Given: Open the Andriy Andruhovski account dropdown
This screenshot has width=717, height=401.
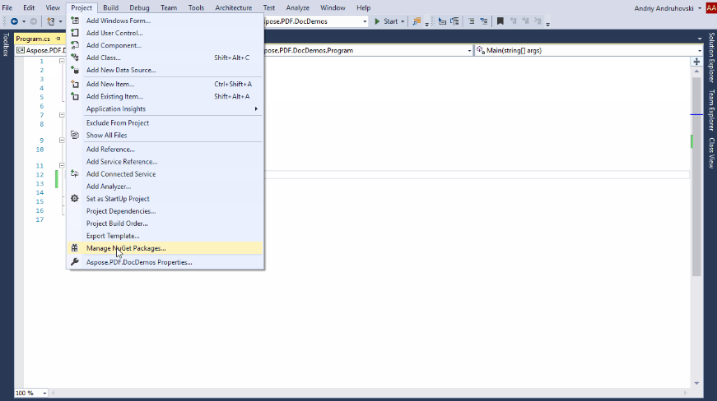Looking at the screenshot, I should (700, 7).
